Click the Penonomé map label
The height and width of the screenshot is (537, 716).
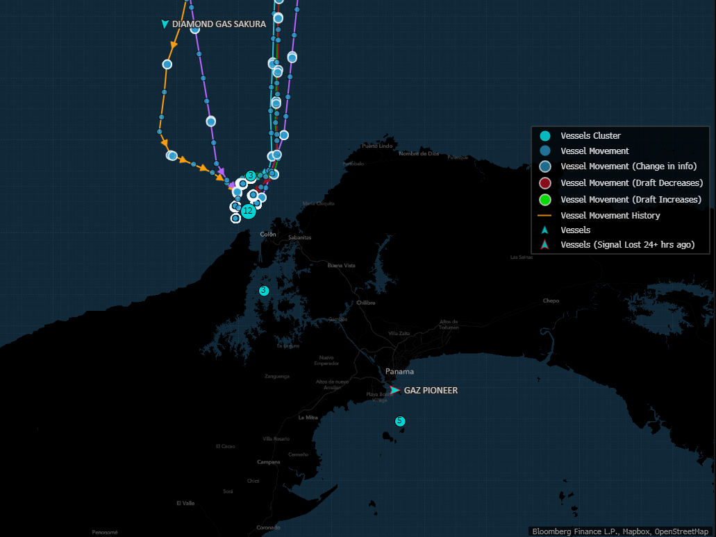click(105, 532)
